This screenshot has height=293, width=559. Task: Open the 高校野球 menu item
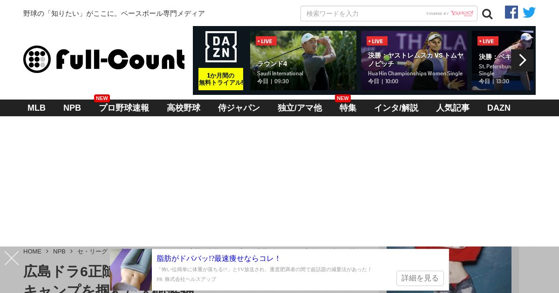pos(184,108)
